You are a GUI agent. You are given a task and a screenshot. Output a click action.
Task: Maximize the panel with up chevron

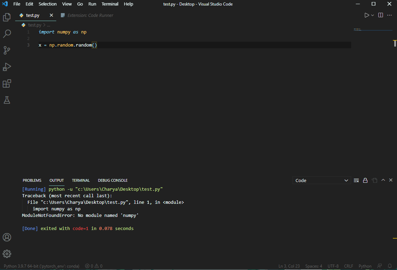(x=383, y=180)
